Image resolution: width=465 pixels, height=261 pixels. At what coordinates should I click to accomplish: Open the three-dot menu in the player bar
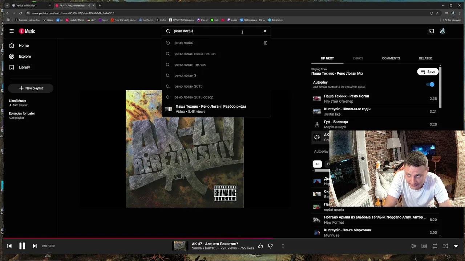tap(283, 246)
